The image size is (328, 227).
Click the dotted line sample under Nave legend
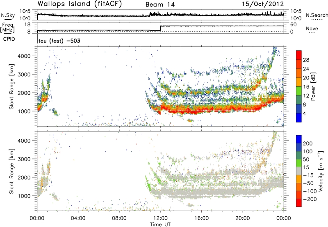[x=312, y=33]
